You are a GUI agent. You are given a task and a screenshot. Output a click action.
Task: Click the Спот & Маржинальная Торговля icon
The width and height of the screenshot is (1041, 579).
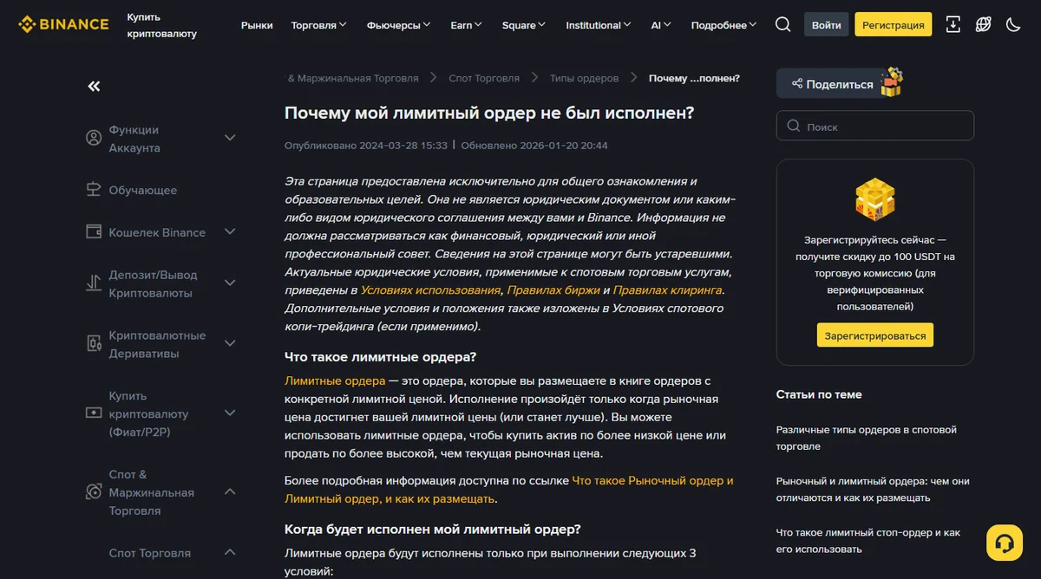coord(94,491)
